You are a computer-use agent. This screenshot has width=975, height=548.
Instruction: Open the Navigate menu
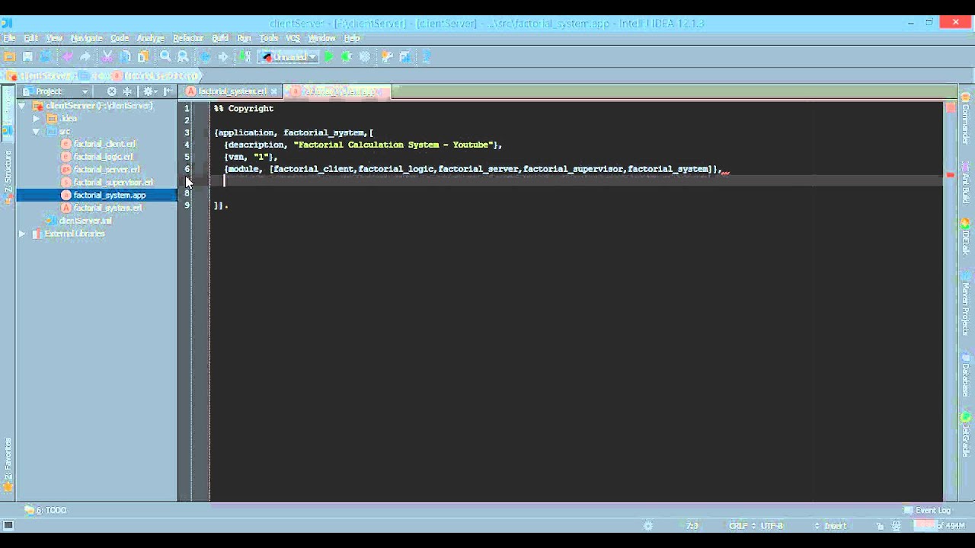[86, 38]
